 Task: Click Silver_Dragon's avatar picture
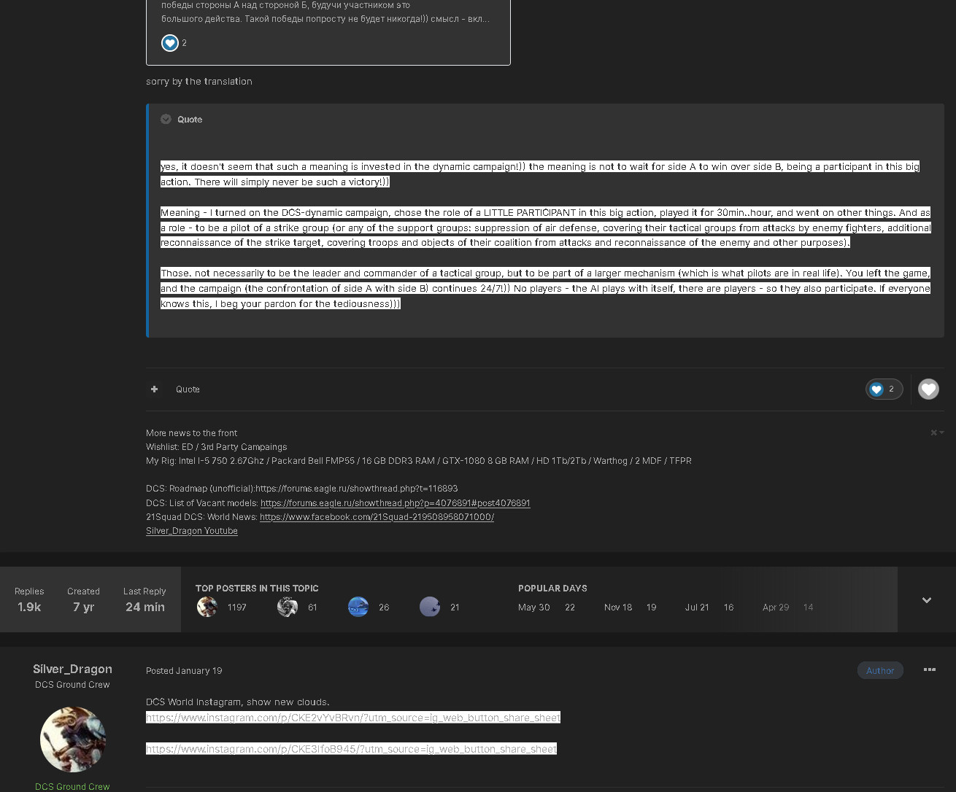(72, 739)
